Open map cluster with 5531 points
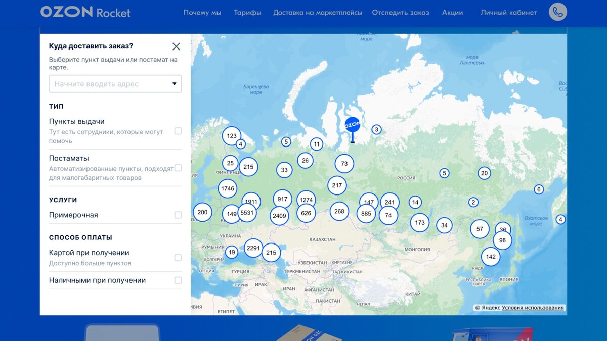This screenshot has height=341, width=607. pyautogui.click(x=247, y=213)
